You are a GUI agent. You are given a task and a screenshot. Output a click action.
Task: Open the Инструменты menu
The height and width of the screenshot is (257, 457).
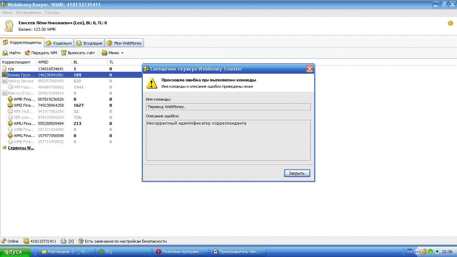click(29, 12)
